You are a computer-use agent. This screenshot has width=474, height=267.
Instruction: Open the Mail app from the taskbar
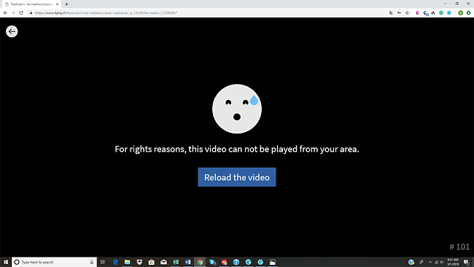point(163,262)
